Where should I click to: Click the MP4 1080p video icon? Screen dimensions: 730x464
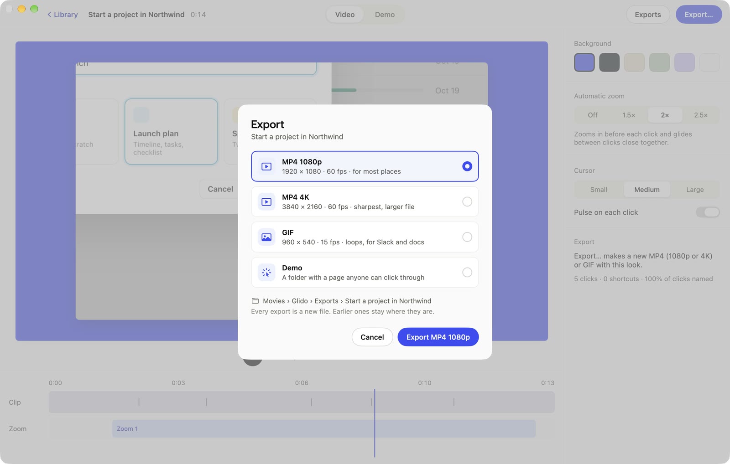(x=266, y=166)
